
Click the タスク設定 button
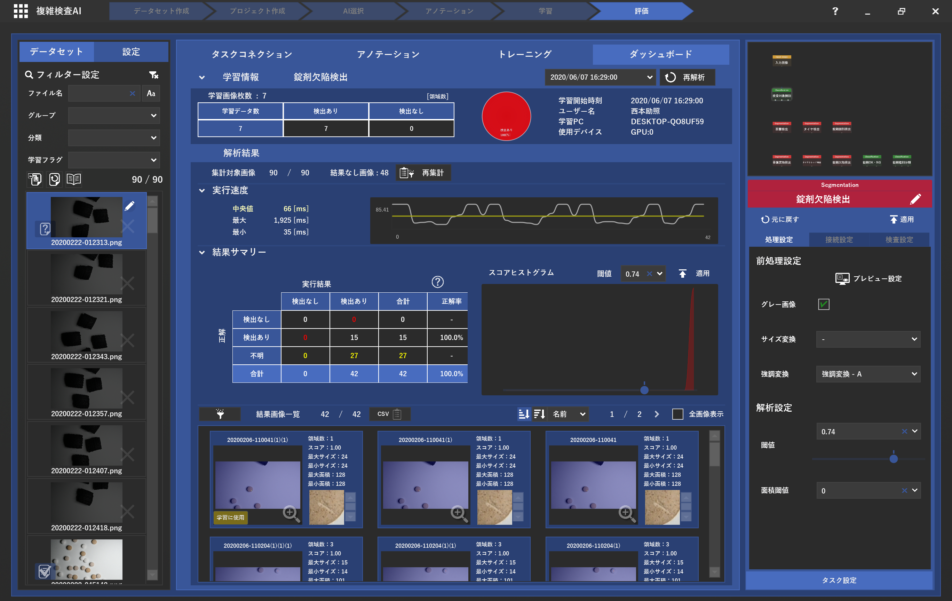(x=839, y=580)
